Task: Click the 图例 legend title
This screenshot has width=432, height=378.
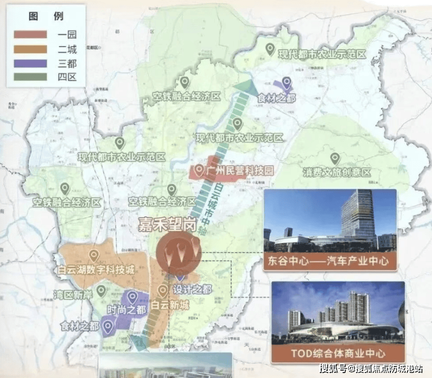Action: (43, 16)
